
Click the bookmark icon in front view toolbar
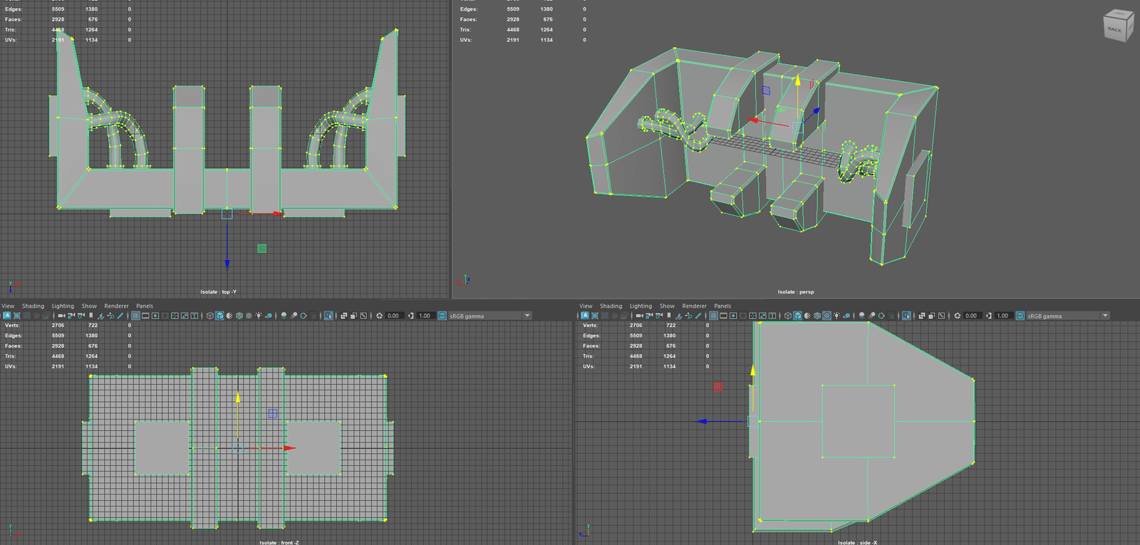click(91, 316)
